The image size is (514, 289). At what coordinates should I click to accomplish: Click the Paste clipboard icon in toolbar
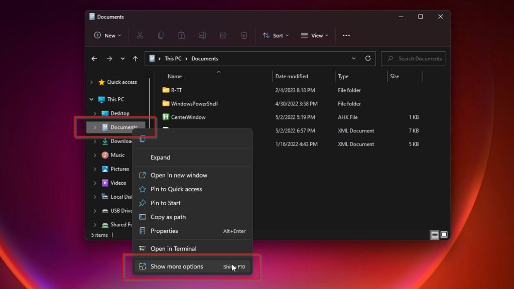(181, 36)
